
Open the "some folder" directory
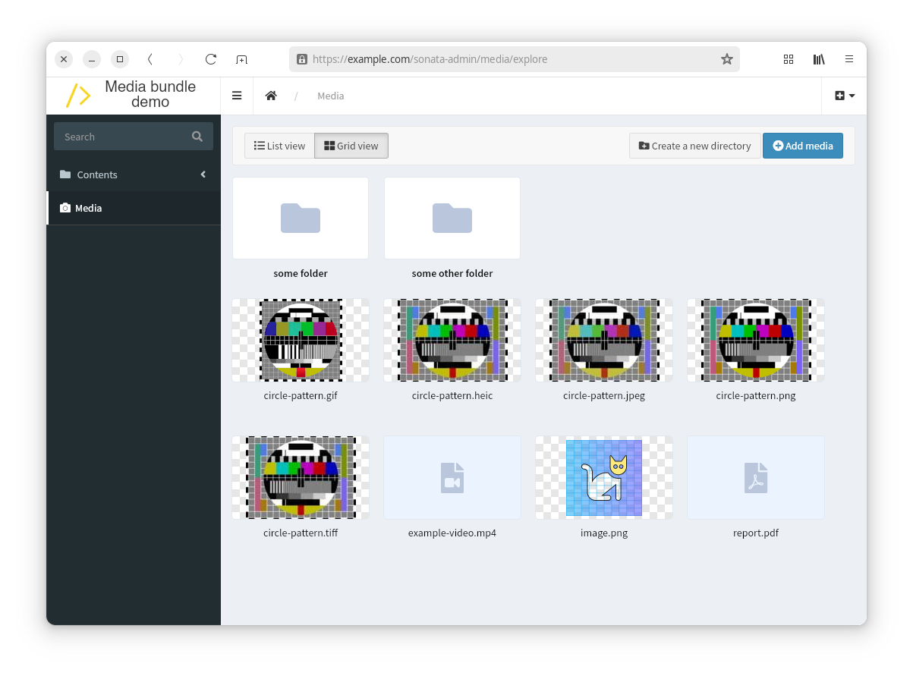301,219
